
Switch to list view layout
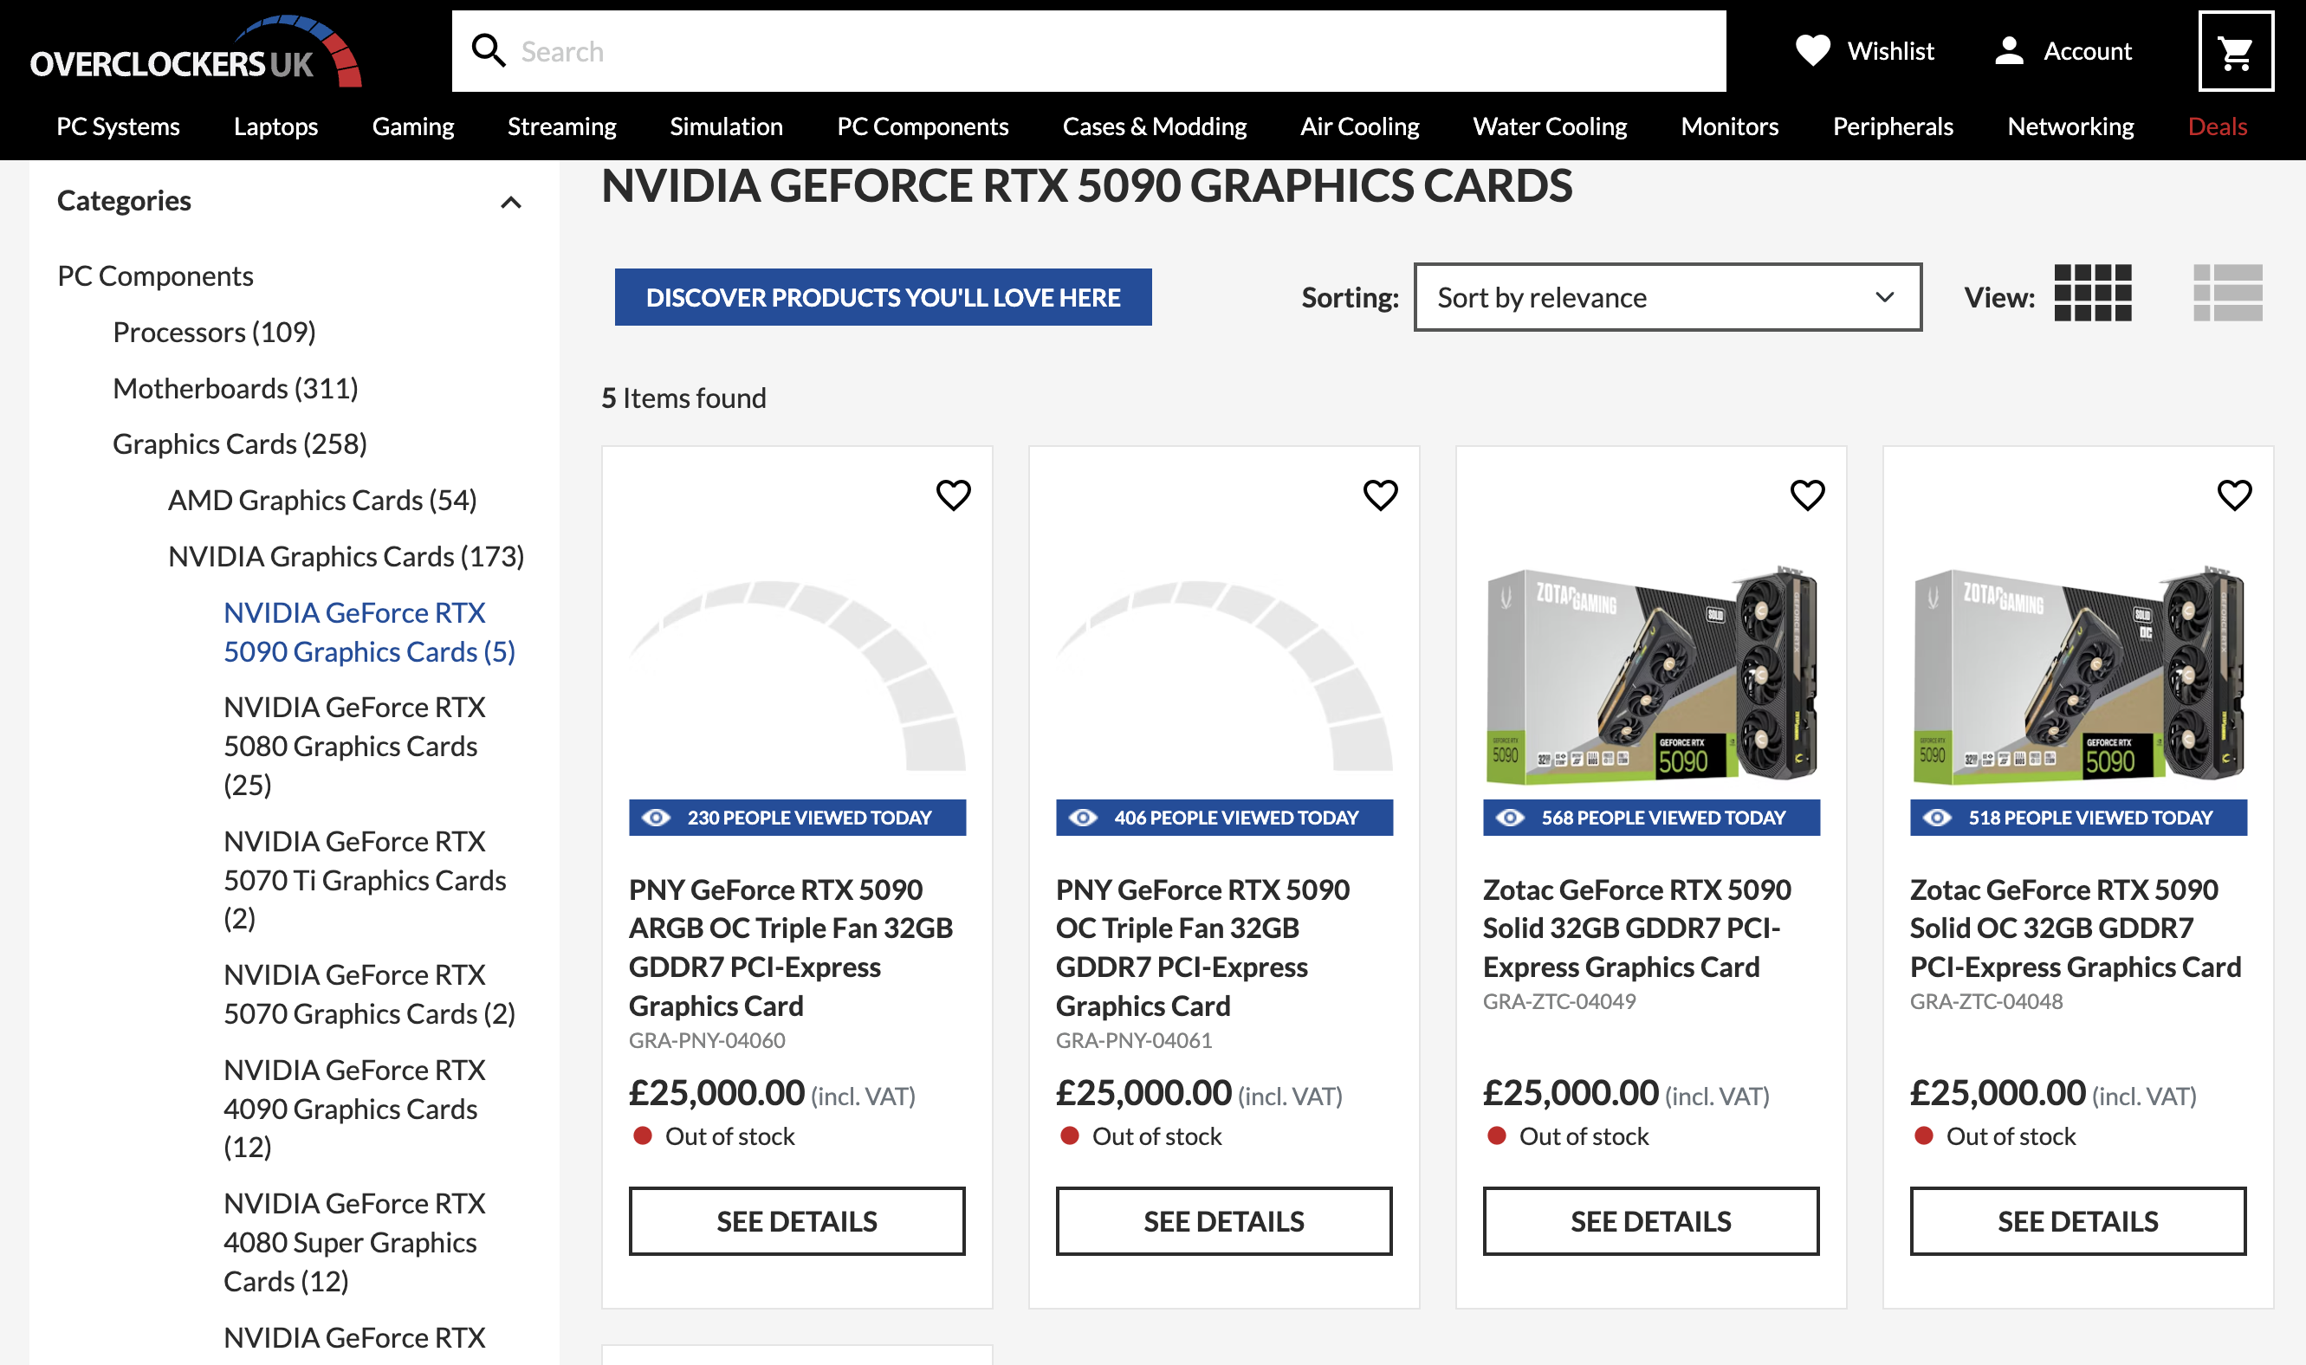coord(2227,294)
